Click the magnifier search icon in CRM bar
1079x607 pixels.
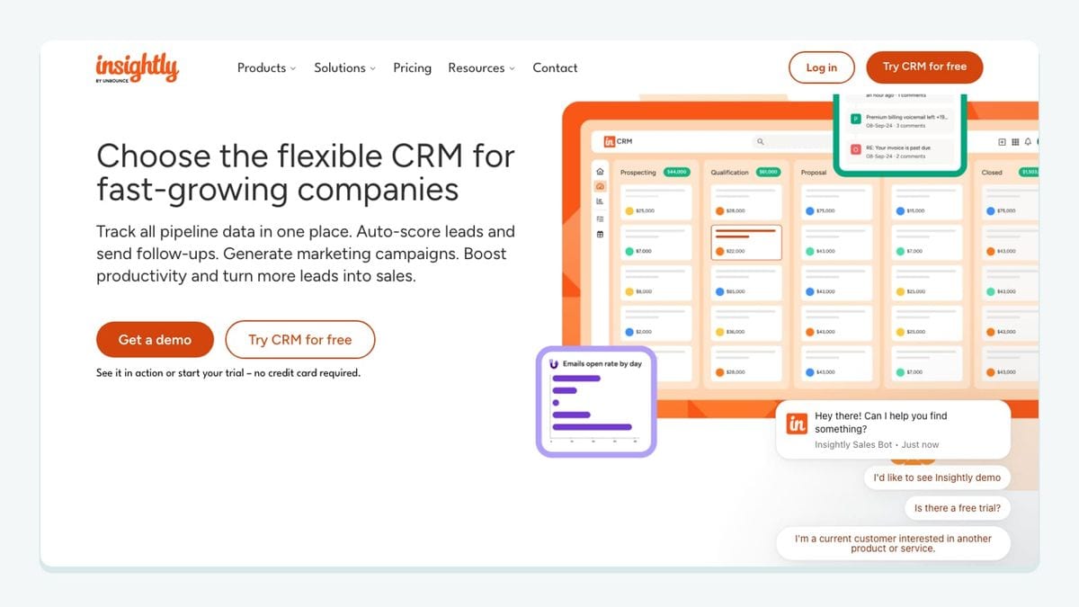(x=760, y=141)
